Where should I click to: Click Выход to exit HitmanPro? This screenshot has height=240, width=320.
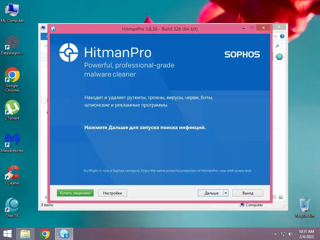click(248, 193)
